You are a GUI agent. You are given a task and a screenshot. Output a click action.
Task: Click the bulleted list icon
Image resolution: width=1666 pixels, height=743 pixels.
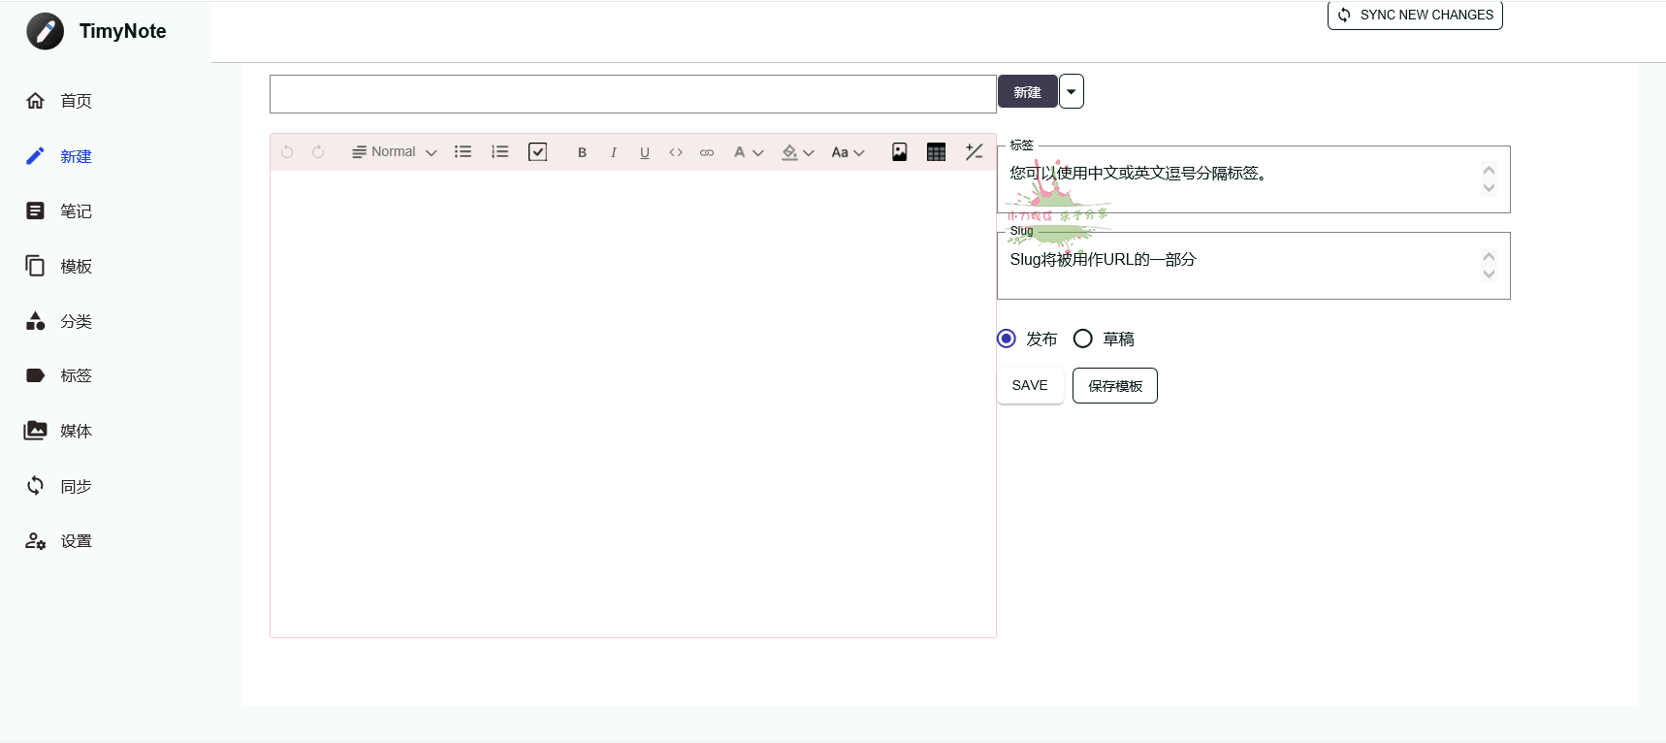(463, 152)
